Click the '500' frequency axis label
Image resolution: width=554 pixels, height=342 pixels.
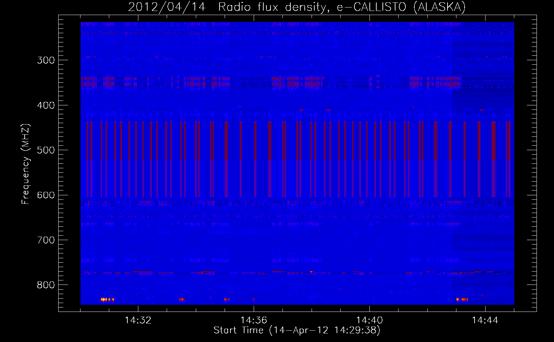[x=46, y=150]
